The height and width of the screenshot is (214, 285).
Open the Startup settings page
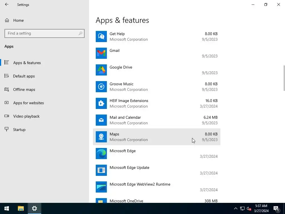coord(45,130)
